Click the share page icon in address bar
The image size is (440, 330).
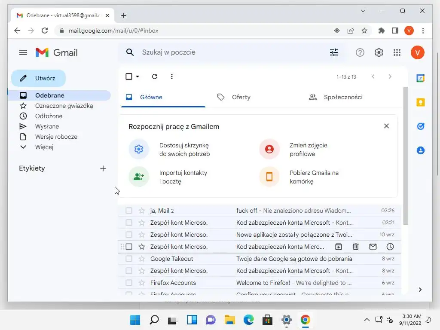(351, 31)
